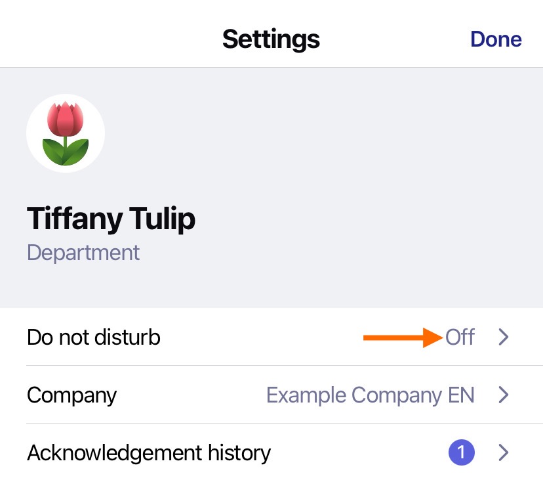The height and width of the screenshot is (480, 543).
Task: Tap the Off status of Do not disturb
Action: [460, 337]
